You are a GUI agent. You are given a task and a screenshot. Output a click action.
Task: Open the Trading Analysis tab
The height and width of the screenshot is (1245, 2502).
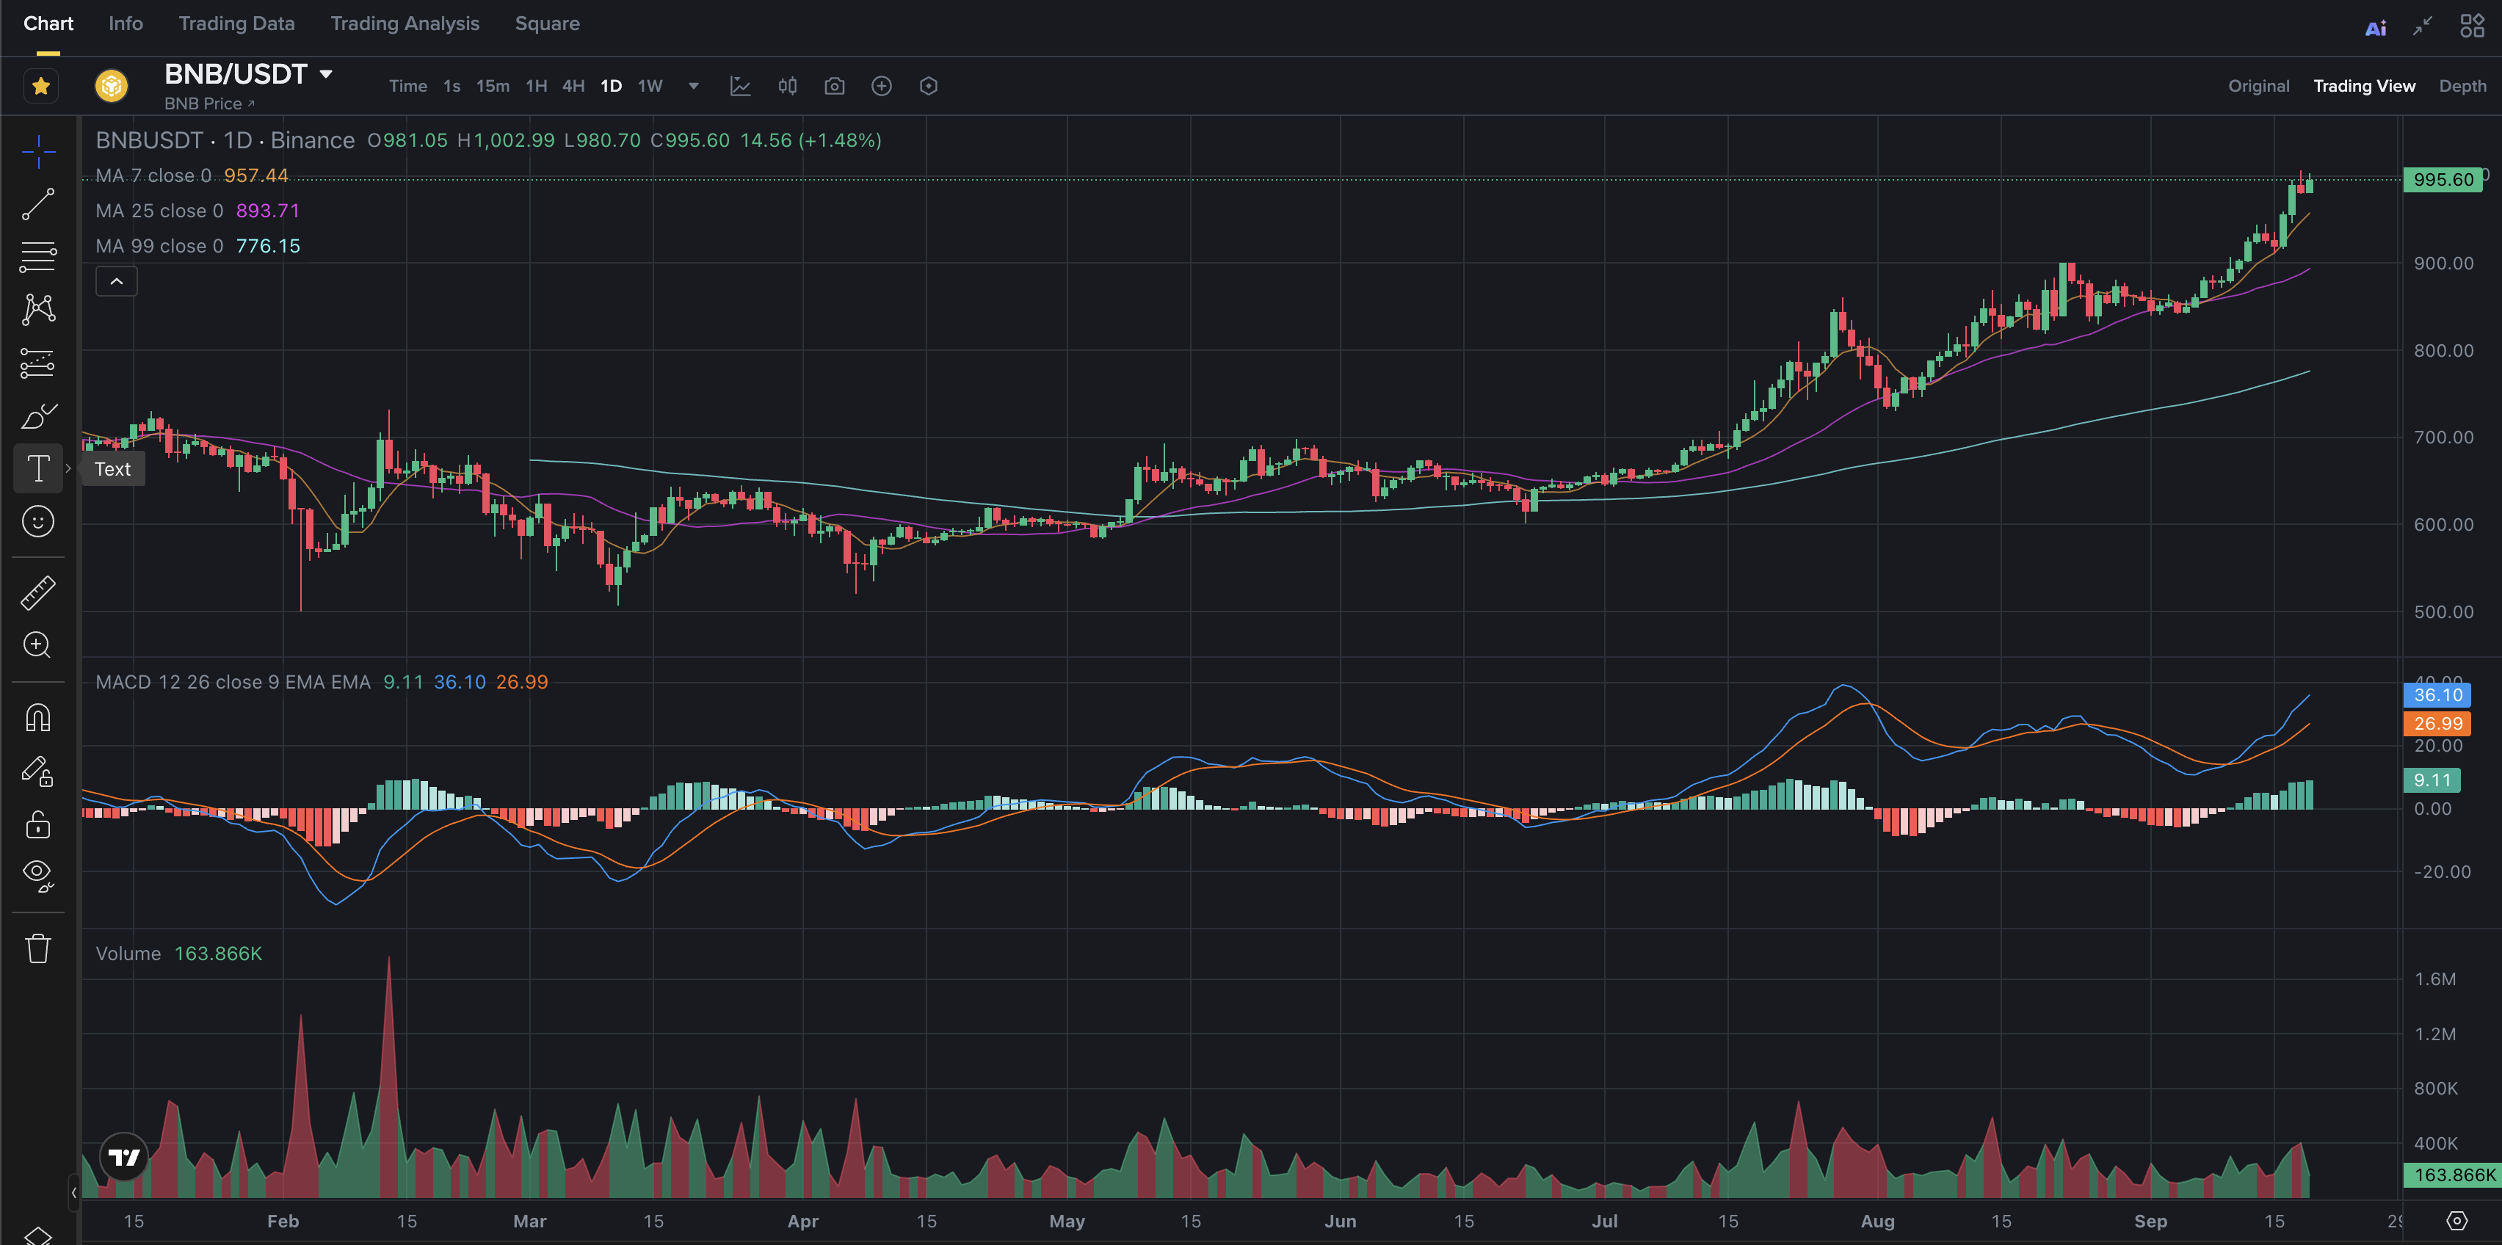point(405,23)
